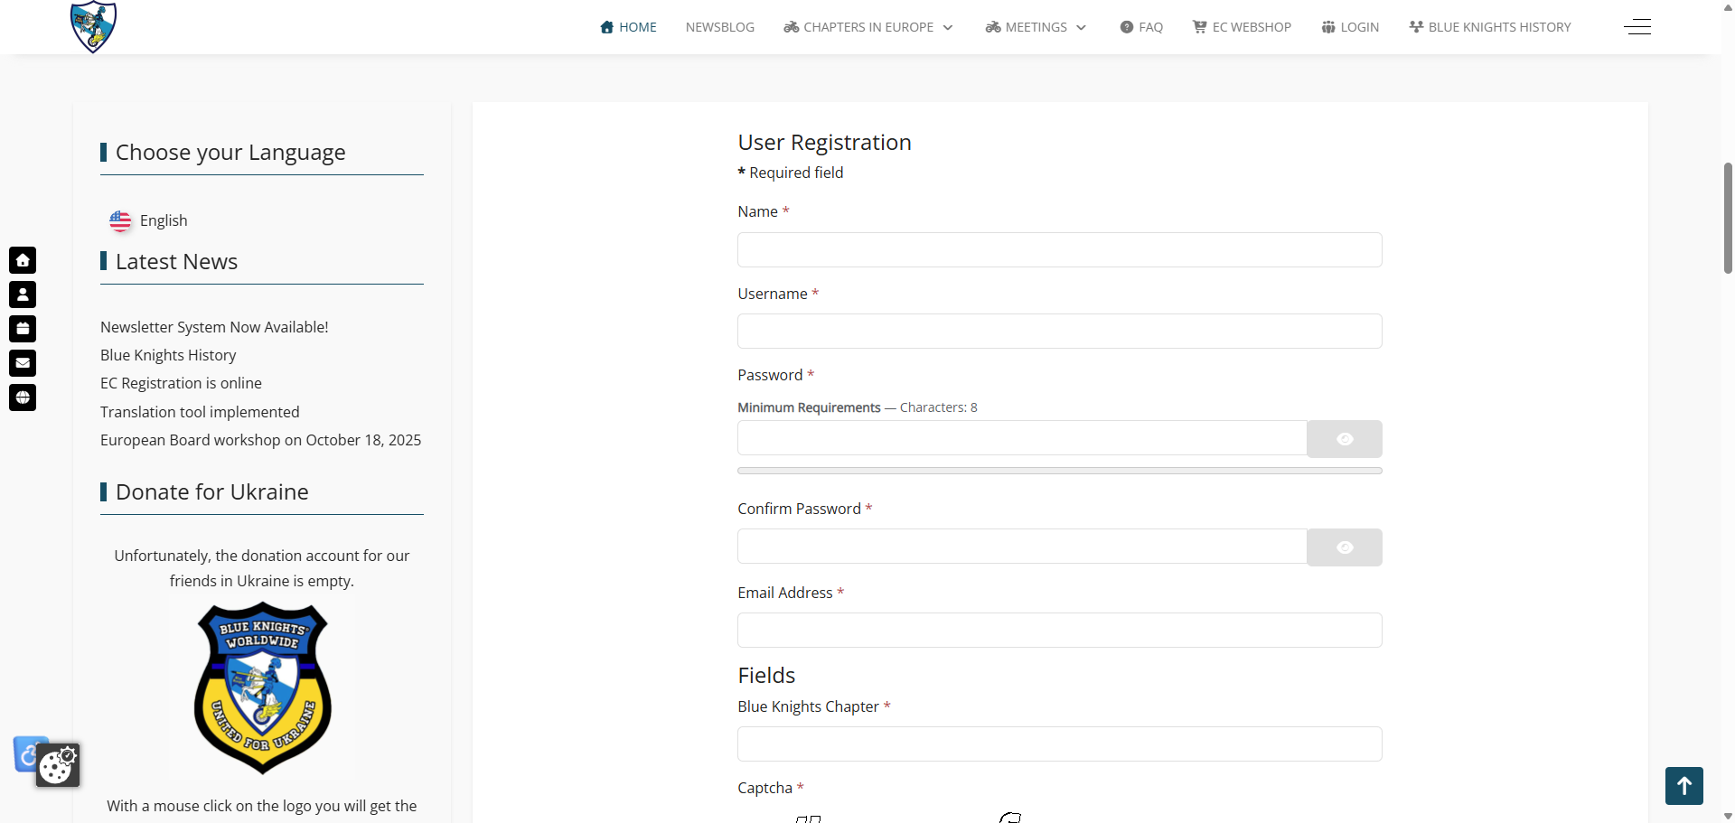
Task: Open 'Newsletter System Now Available!' news link
Action: tap(214, 327)
